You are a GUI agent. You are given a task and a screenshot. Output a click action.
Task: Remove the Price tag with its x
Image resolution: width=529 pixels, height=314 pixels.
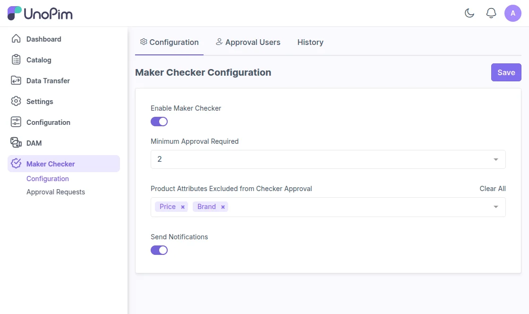(x=182, y=207)
